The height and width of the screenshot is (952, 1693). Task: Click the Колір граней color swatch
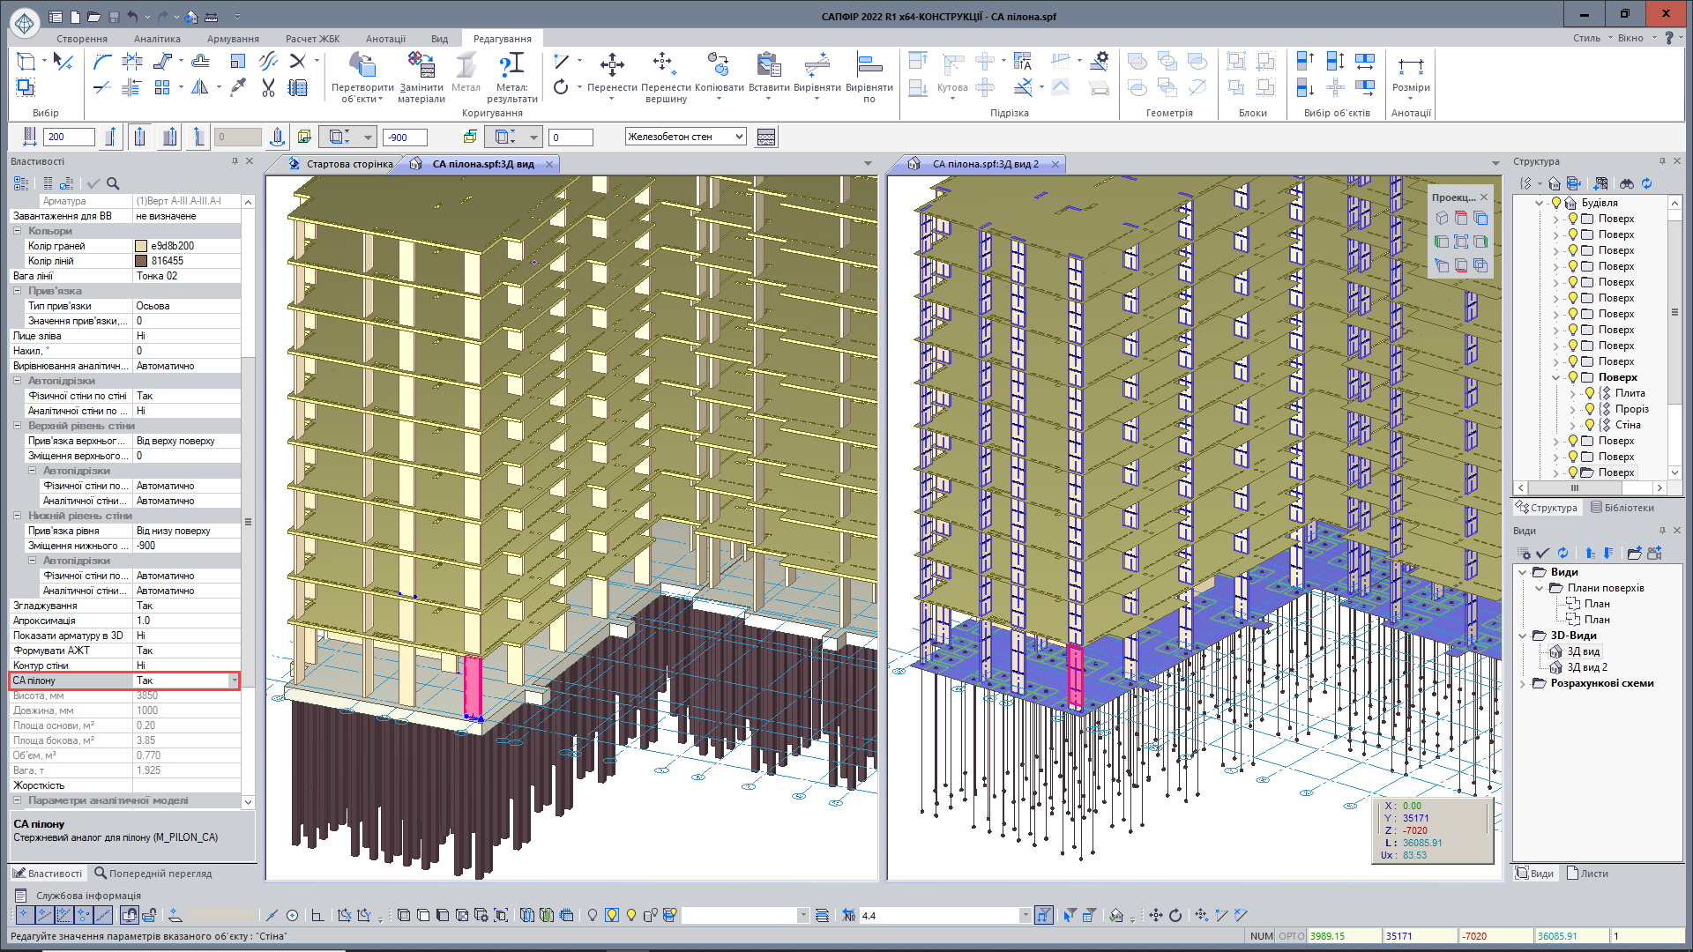141,246
